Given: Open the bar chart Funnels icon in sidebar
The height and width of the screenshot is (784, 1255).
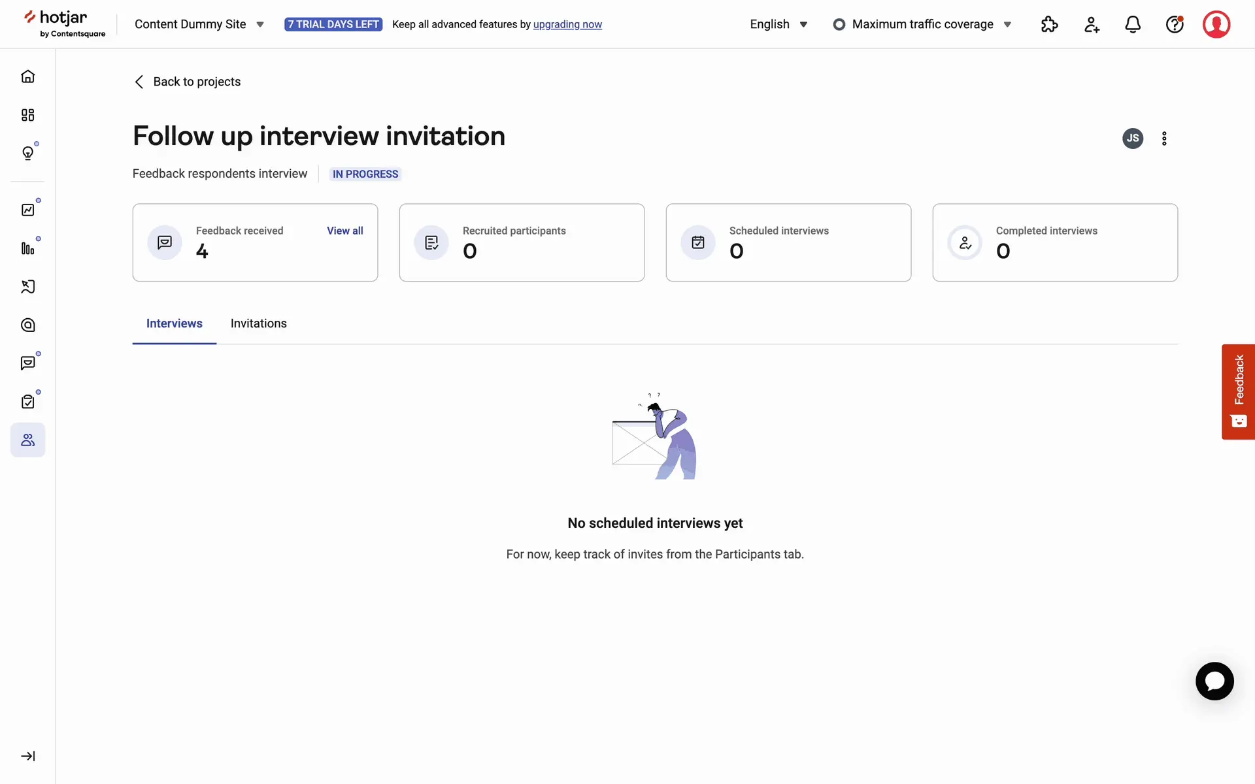Looking at the screenshot, I should tap(27, 248).
